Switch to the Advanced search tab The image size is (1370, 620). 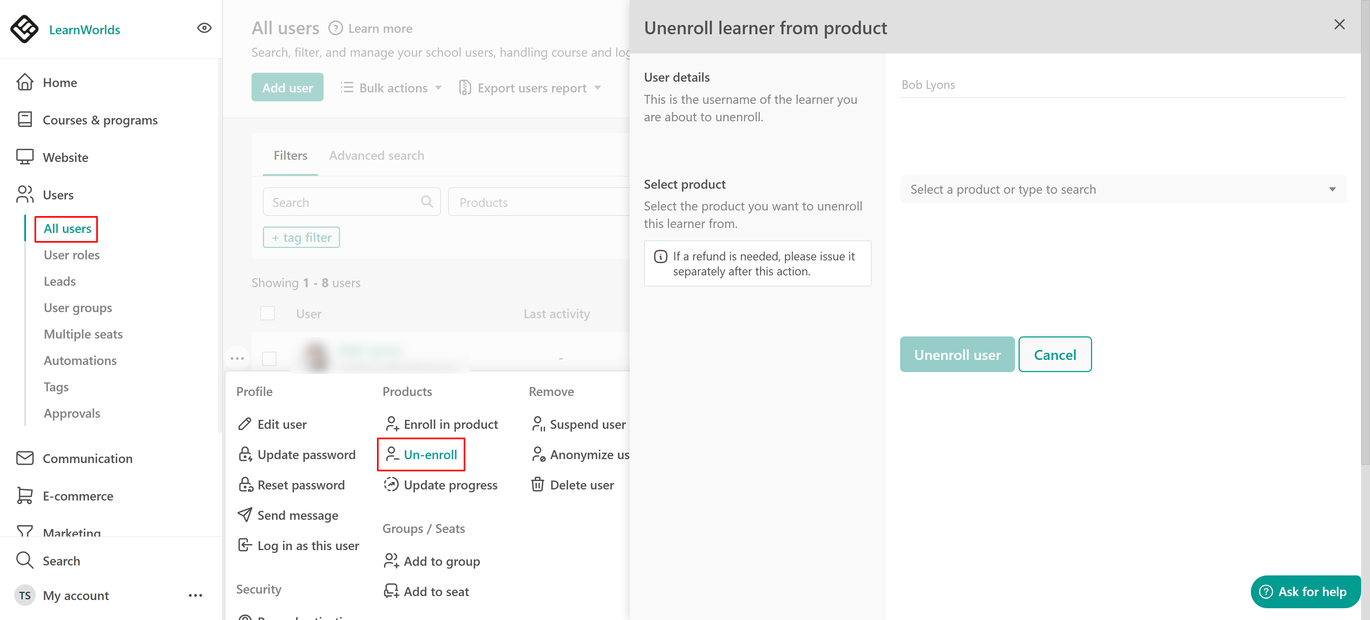[376, 156]
